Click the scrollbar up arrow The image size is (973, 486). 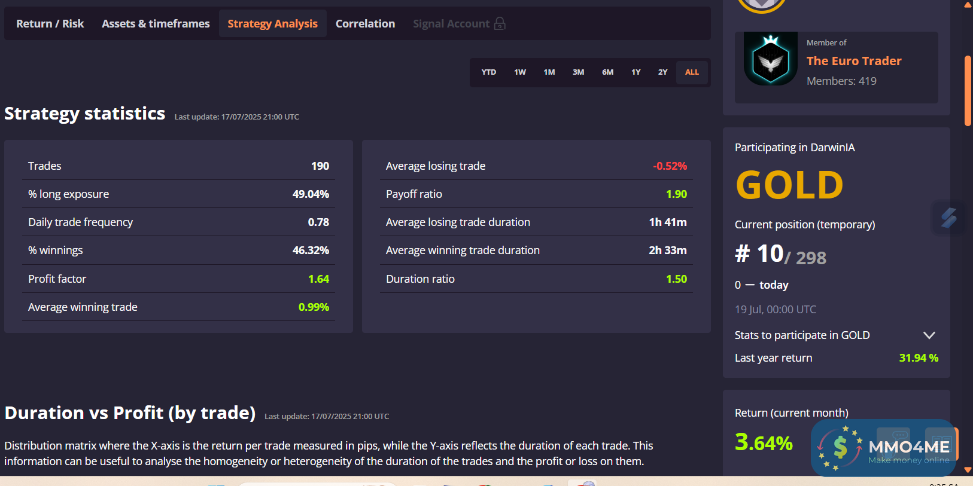(968, 4)
